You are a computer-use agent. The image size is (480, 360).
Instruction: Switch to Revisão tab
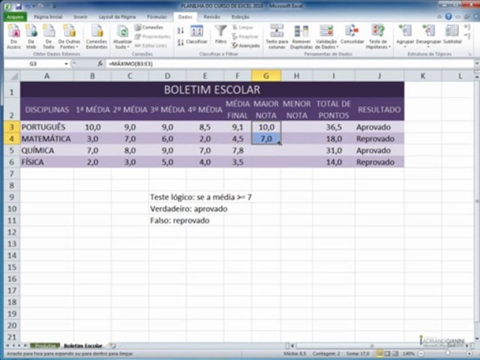tap(212, 17)
